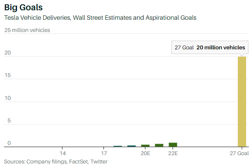Select the green bar above 22E
This screenshot has width=252, height=167.
click(173, 144)
